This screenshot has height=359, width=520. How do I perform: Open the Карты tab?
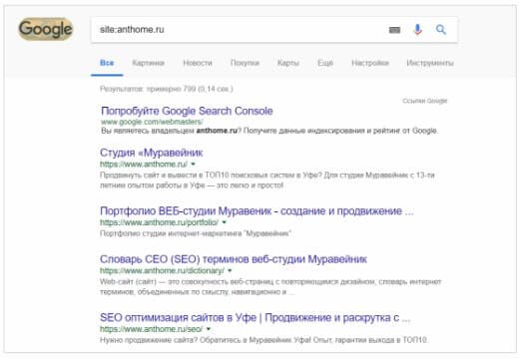tap(288, 63)
